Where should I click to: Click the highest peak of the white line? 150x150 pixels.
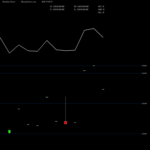click(x=94, y=28)
